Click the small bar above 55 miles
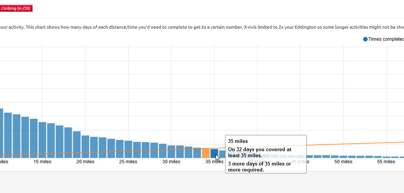Screen dimensions: 404x193 [x=386, y=157]
